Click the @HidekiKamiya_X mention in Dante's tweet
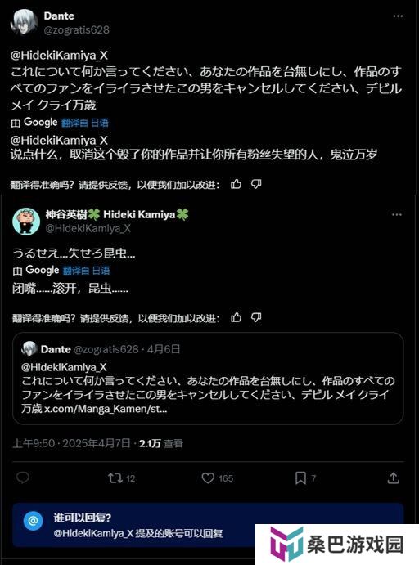The width and height of the screenshot is (419, 565). (59, 55)
